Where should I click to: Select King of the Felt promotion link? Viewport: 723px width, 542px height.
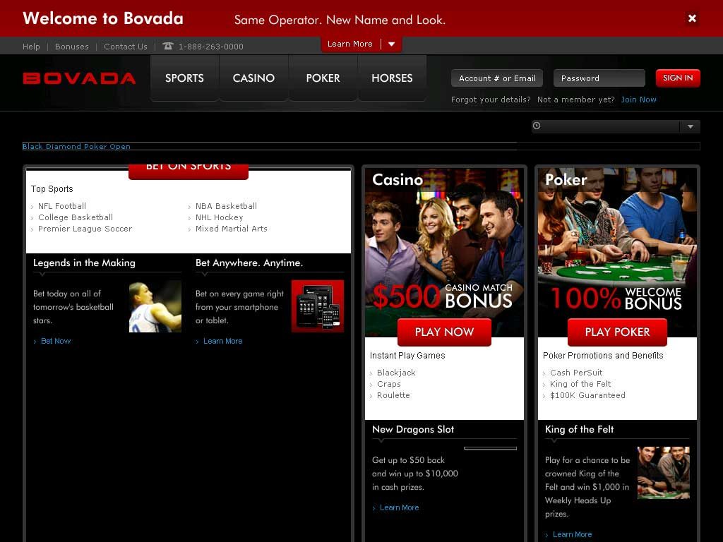pyautogui.click(x=580, y=384)
